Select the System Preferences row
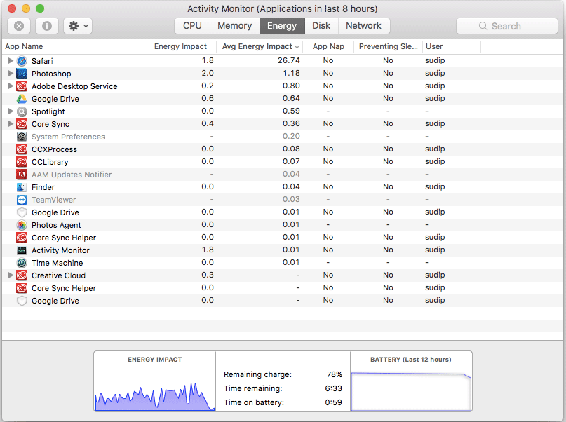 (283, 137)
